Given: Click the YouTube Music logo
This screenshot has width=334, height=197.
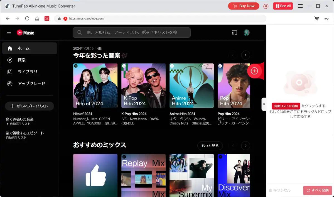Looking at the screenshot, I should (25, 33).
